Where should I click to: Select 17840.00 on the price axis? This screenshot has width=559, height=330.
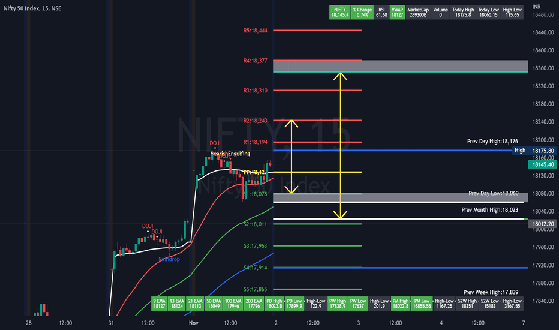tap(543, 301)
